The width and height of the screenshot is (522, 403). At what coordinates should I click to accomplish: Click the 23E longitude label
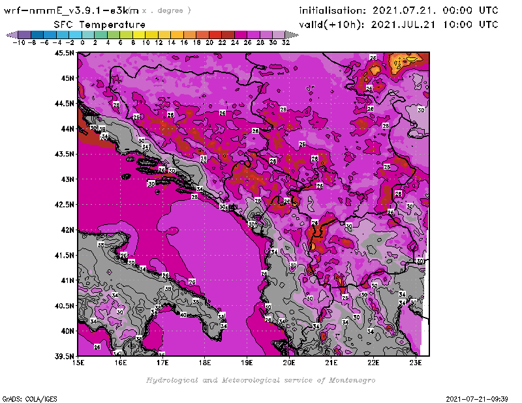(416, 363)
